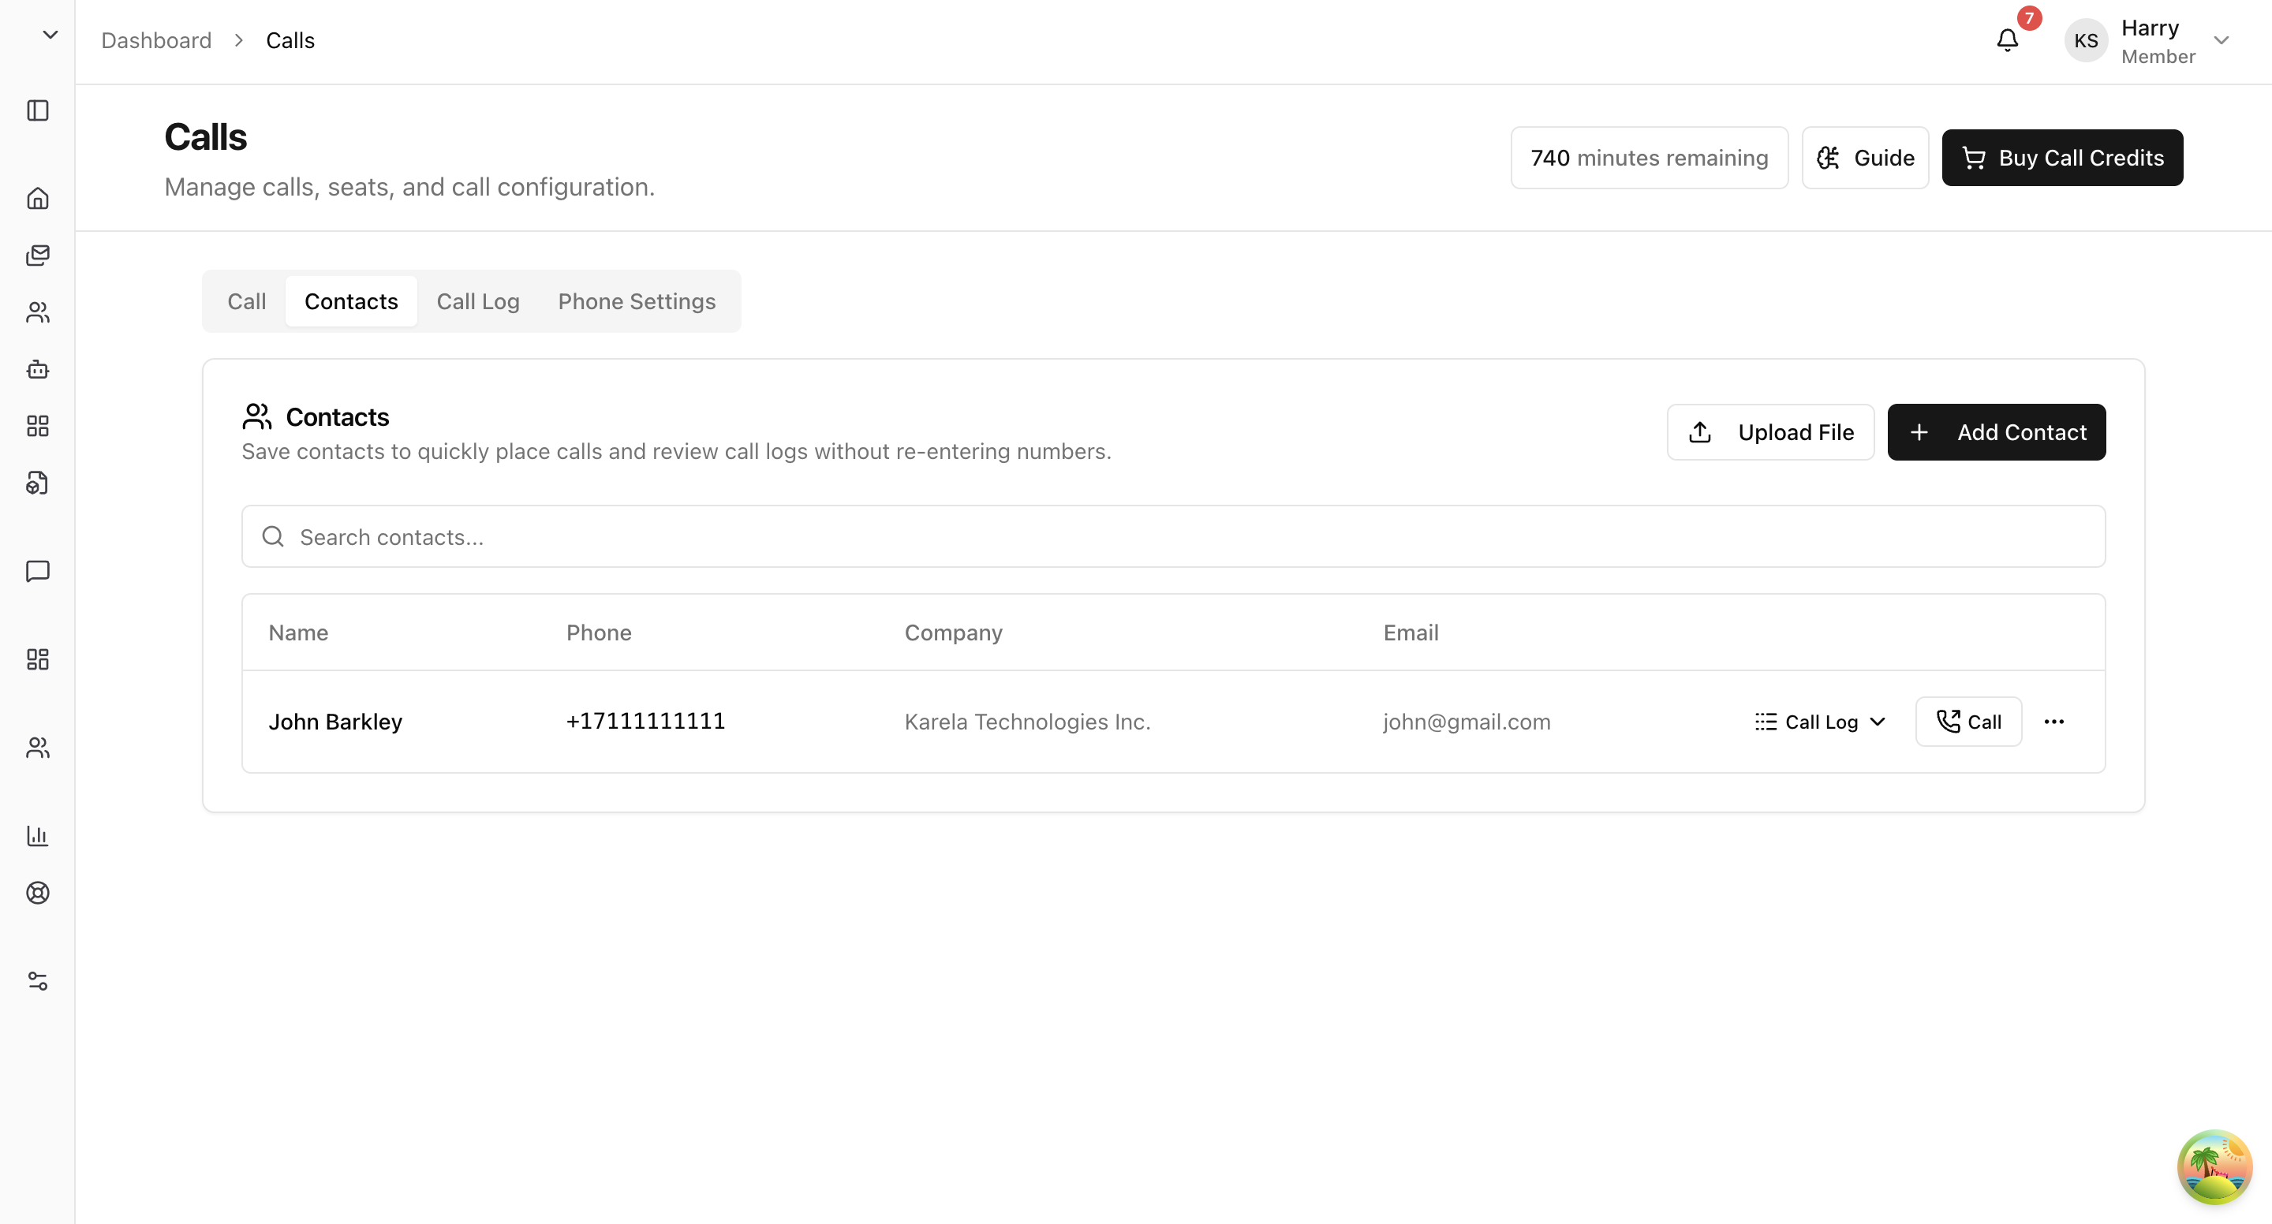
Task: Click Add Contact button
Action: pos(1996,432)
